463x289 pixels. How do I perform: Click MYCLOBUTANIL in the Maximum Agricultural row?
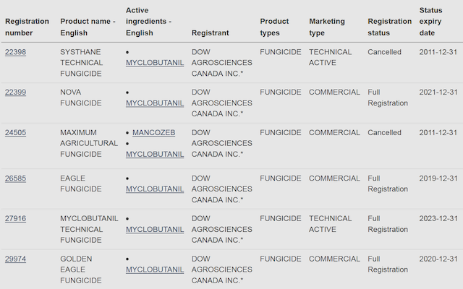pyautogui.click(x=154, y=154)
